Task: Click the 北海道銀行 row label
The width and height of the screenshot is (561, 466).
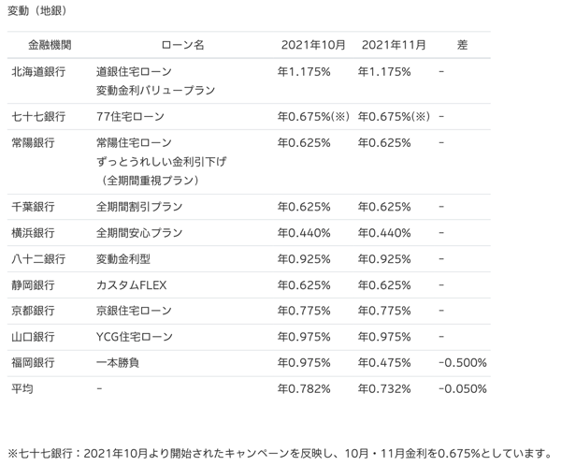Action: pyautogui.click(x=38, y=72)
